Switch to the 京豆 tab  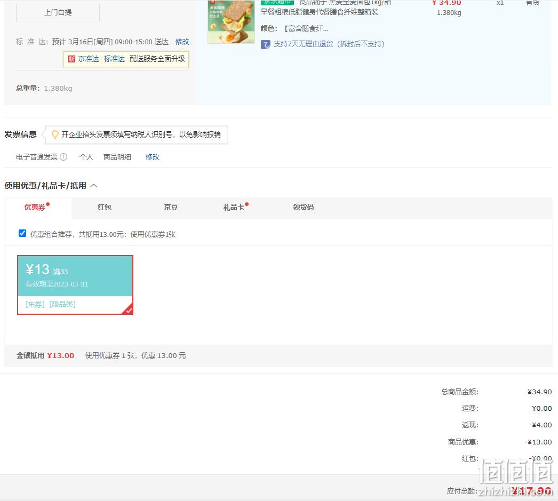(171, 208)
